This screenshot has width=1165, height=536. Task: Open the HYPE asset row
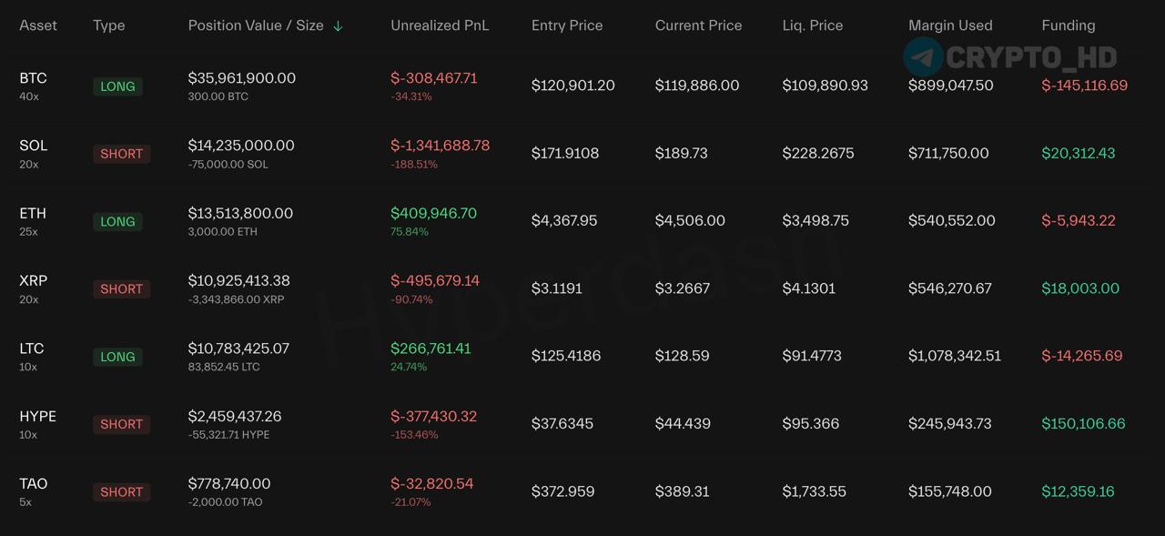coord(582,424)
